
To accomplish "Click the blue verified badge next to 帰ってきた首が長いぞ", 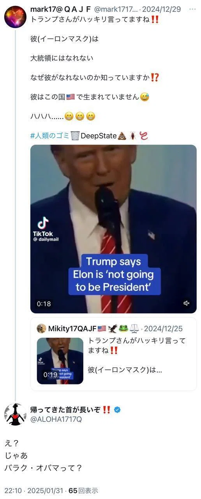I will [x=117, y=410].
